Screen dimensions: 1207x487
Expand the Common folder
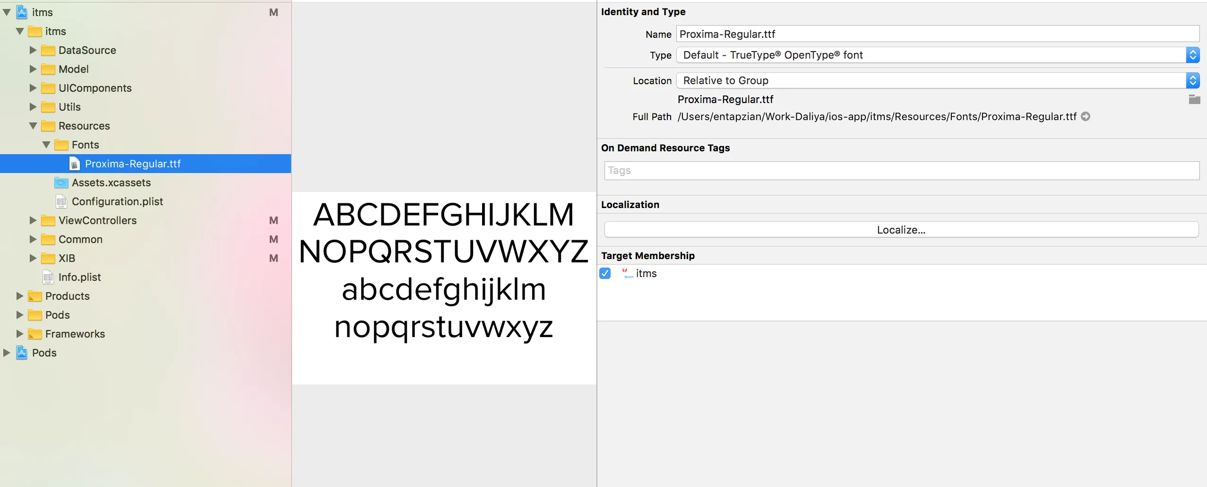[x=33, y=239]
